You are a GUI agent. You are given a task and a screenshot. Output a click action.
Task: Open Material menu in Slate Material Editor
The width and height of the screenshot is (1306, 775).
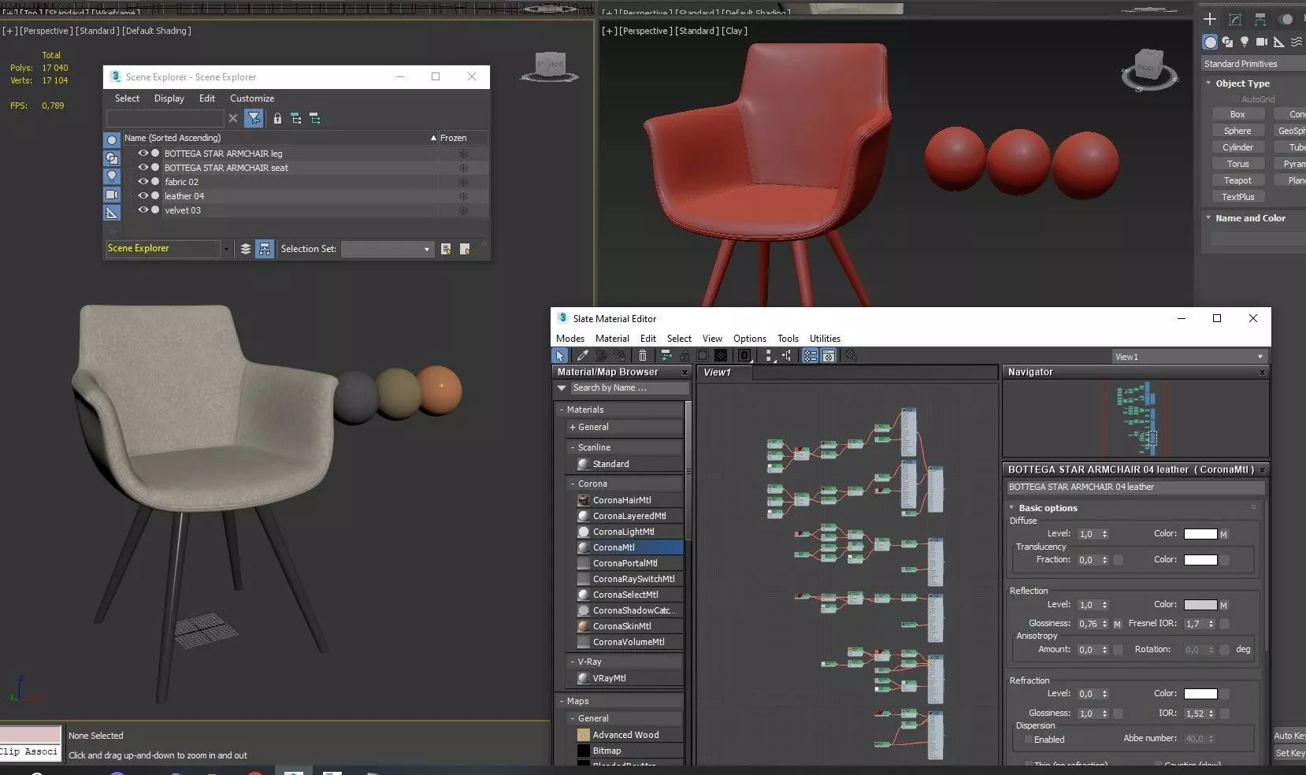[612, 339]
